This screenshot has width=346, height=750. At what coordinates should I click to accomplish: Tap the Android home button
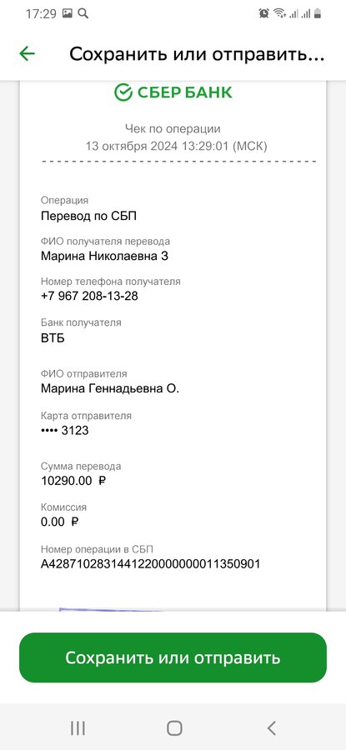(174, 728)
